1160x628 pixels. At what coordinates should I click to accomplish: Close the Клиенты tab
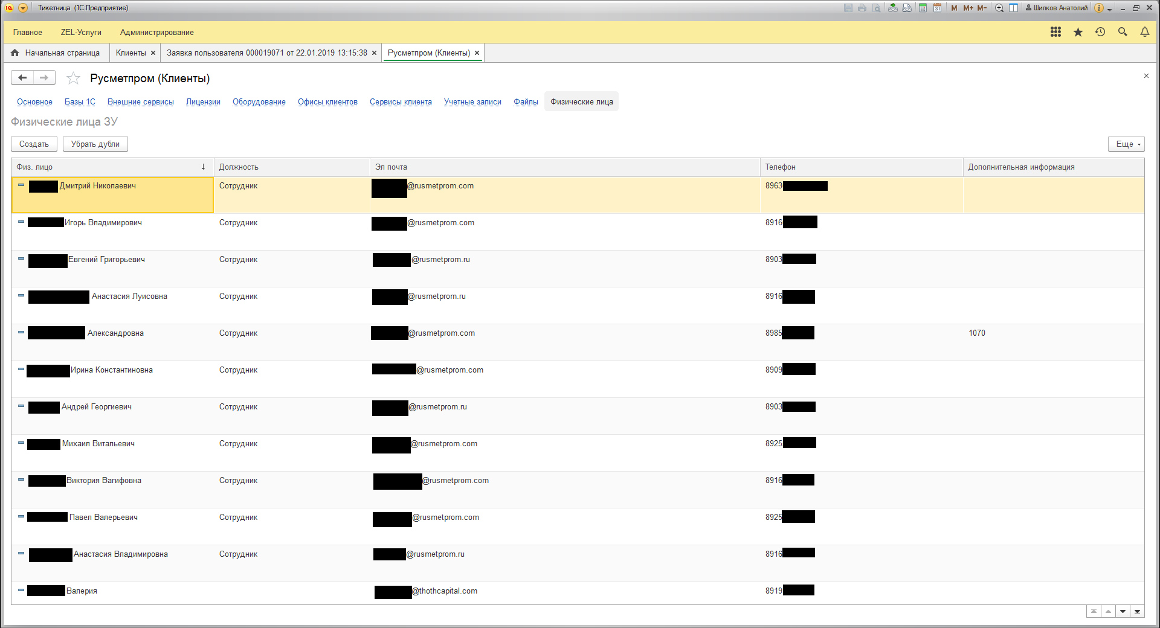point(153,53)
